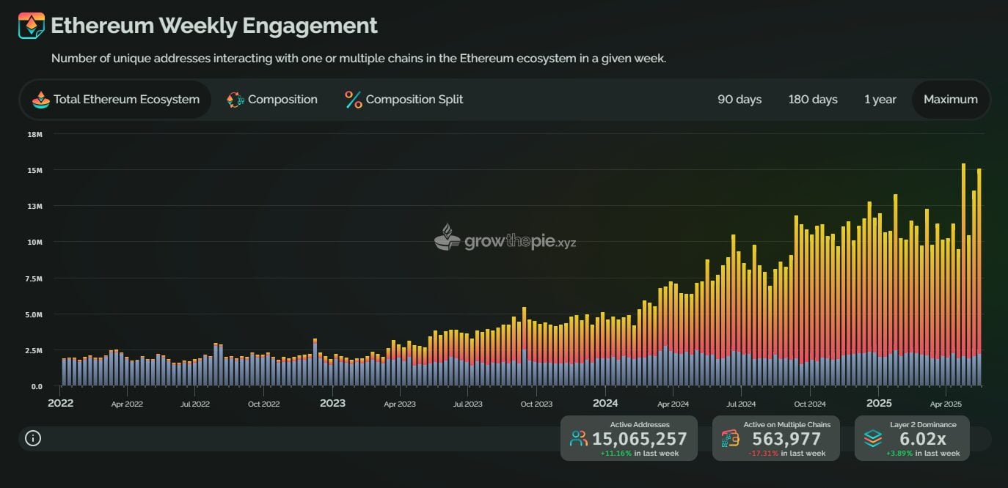Click the 5.0M y-axis label
The image size is (1008, 488).
pos(35,314)
